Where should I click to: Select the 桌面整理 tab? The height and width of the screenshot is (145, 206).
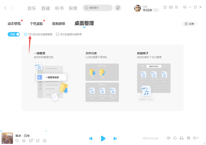(x=84, y=23)
